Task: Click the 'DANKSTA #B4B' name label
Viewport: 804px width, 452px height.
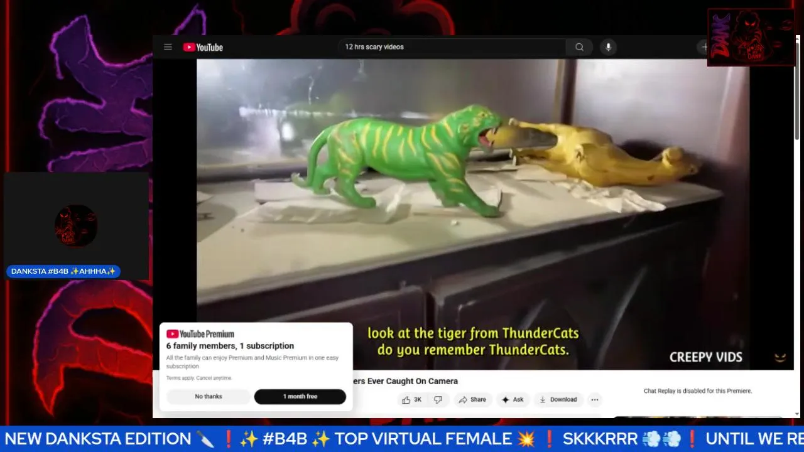Action: click(x=63, y=271)
